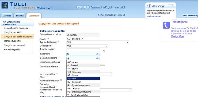The width and height of the screenshot is (198, 97).
Task: Minimize the Anvisning help box
Action: click(x=169, y=6)
